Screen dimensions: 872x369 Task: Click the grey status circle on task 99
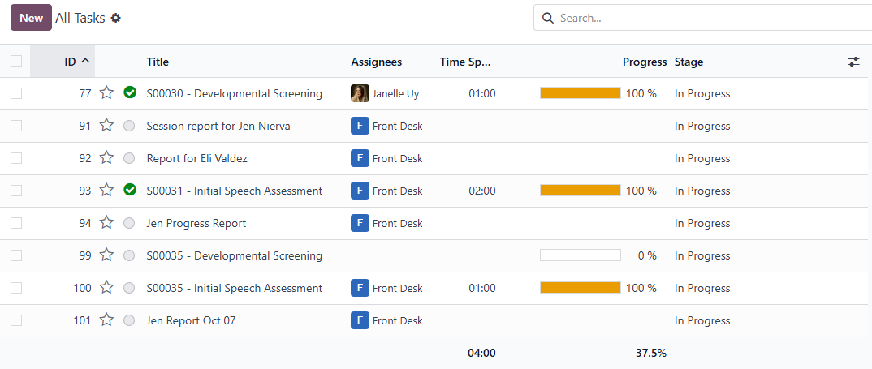pos(129,255)
